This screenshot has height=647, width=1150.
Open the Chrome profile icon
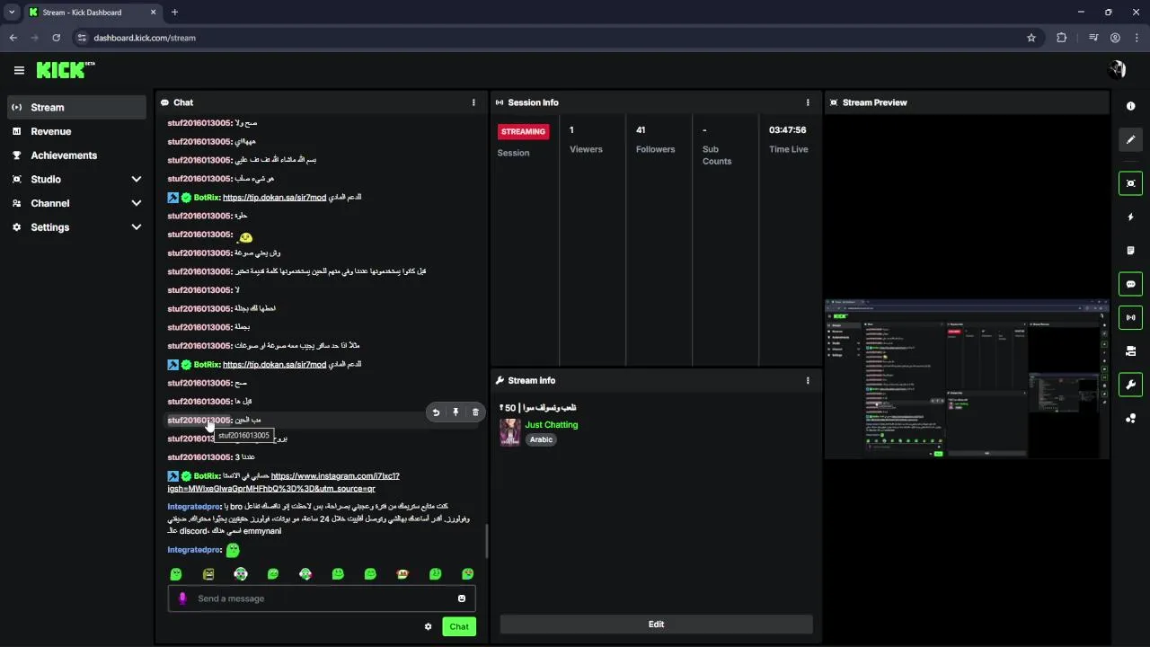point(1115,38)
